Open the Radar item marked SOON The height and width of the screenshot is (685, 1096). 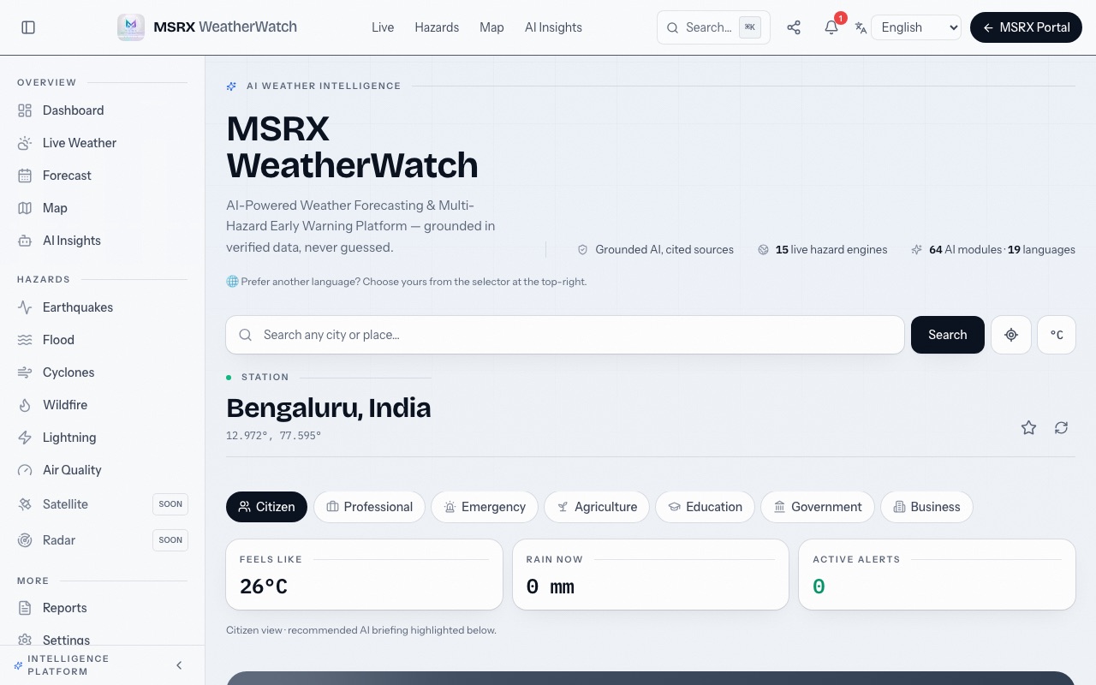pyautogui.click(x=103, y=540)
